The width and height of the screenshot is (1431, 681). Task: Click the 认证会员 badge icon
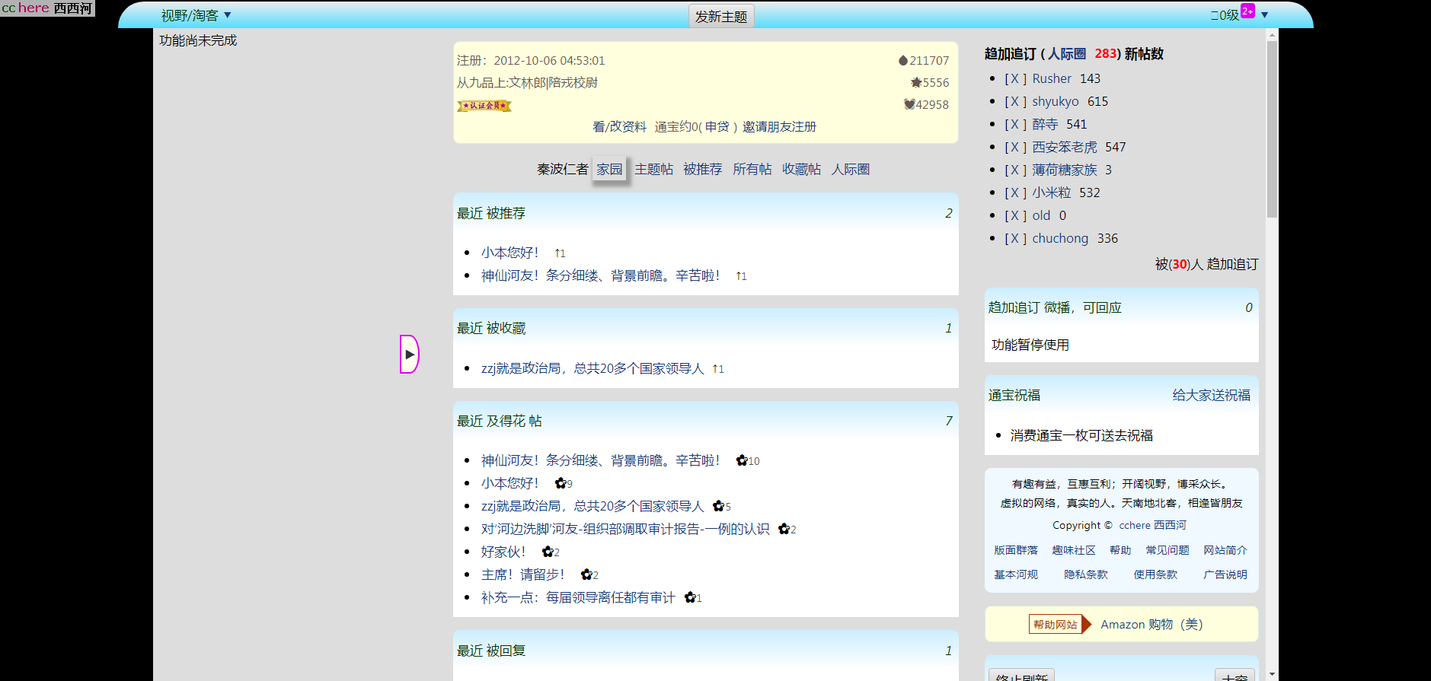[x=484, y=106]
